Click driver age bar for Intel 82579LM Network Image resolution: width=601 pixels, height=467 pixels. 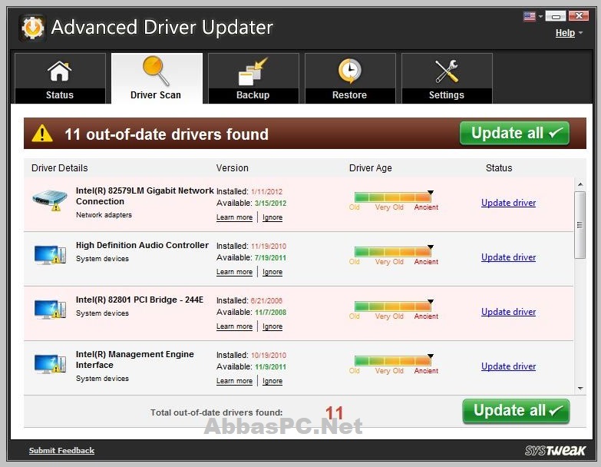click(x=392, y=197)
